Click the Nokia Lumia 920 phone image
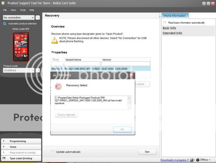The width and height of the screenshot is (216, 163). tap(21, 47)
